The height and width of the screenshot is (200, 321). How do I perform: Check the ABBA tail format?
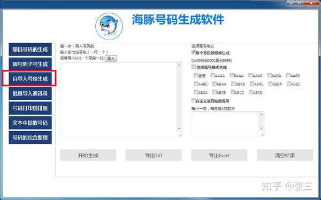270,84
